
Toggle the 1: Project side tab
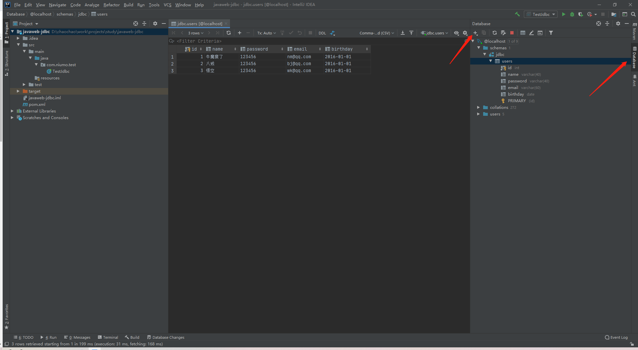point(7,32)
